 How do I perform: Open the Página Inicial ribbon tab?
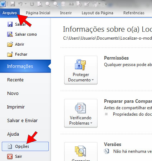(38, 13)
